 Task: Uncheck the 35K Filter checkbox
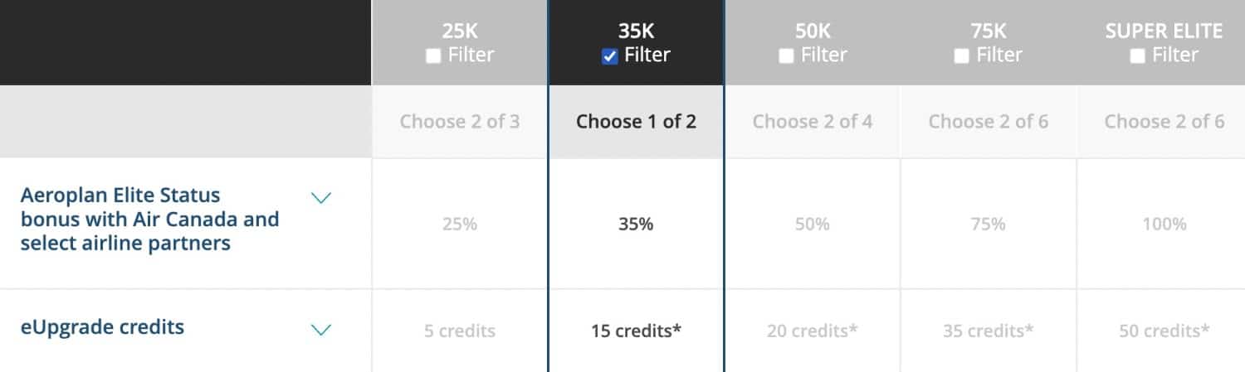pyautogui.click(x=610, y=56)
